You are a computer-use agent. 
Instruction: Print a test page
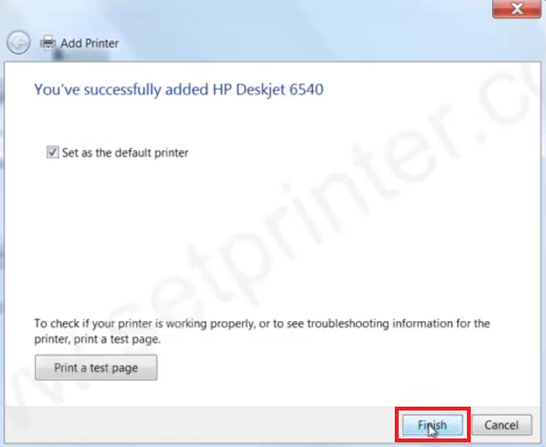click(96, 368)
